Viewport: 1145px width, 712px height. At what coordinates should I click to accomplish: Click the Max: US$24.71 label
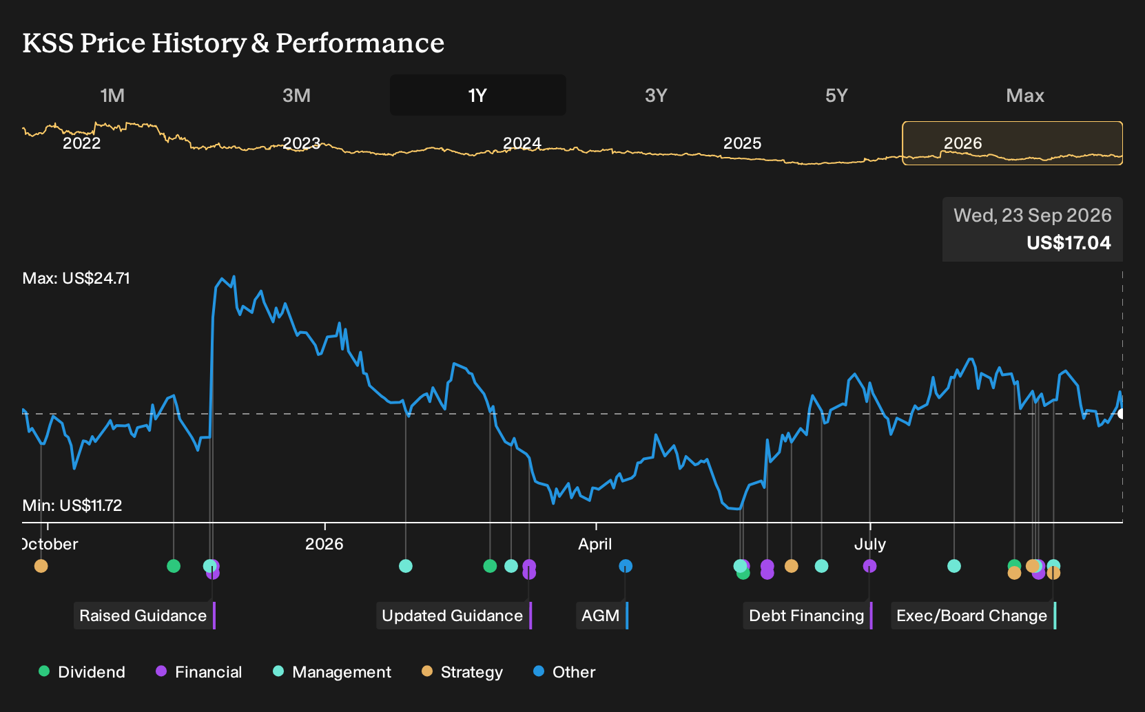coord(76,278)
